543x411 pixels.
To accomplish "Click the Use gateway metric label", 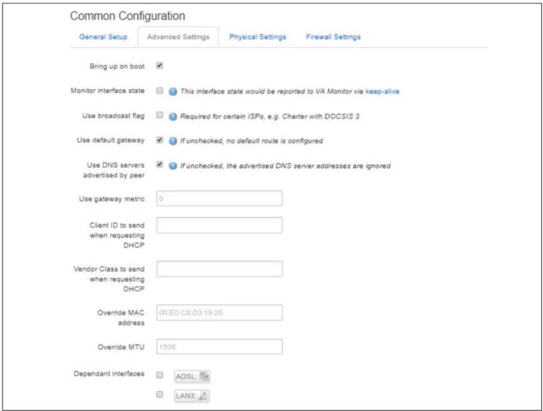I will [111, 199].
